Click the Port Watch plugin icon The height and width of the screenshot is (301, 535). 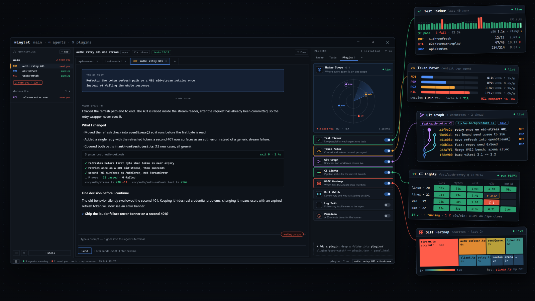319,194
